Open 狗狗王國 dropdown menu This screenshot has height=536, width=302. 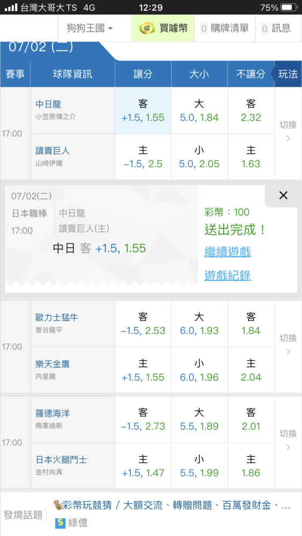pos(90,28)
